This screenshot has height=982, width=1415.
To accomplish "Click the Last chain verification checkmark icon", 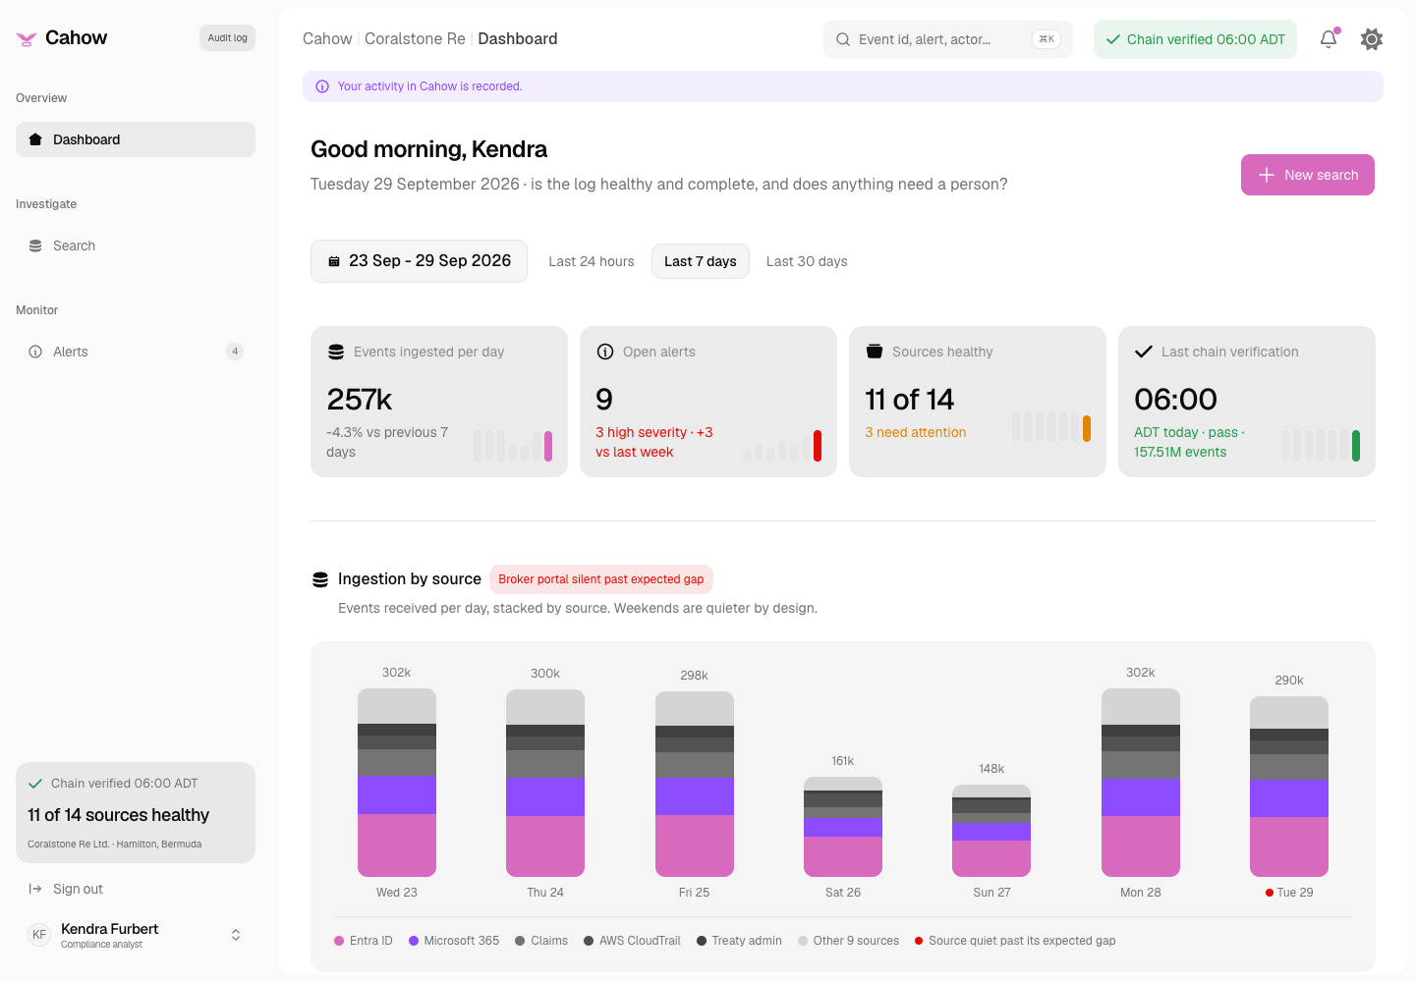I will (x=1144, y=352).
